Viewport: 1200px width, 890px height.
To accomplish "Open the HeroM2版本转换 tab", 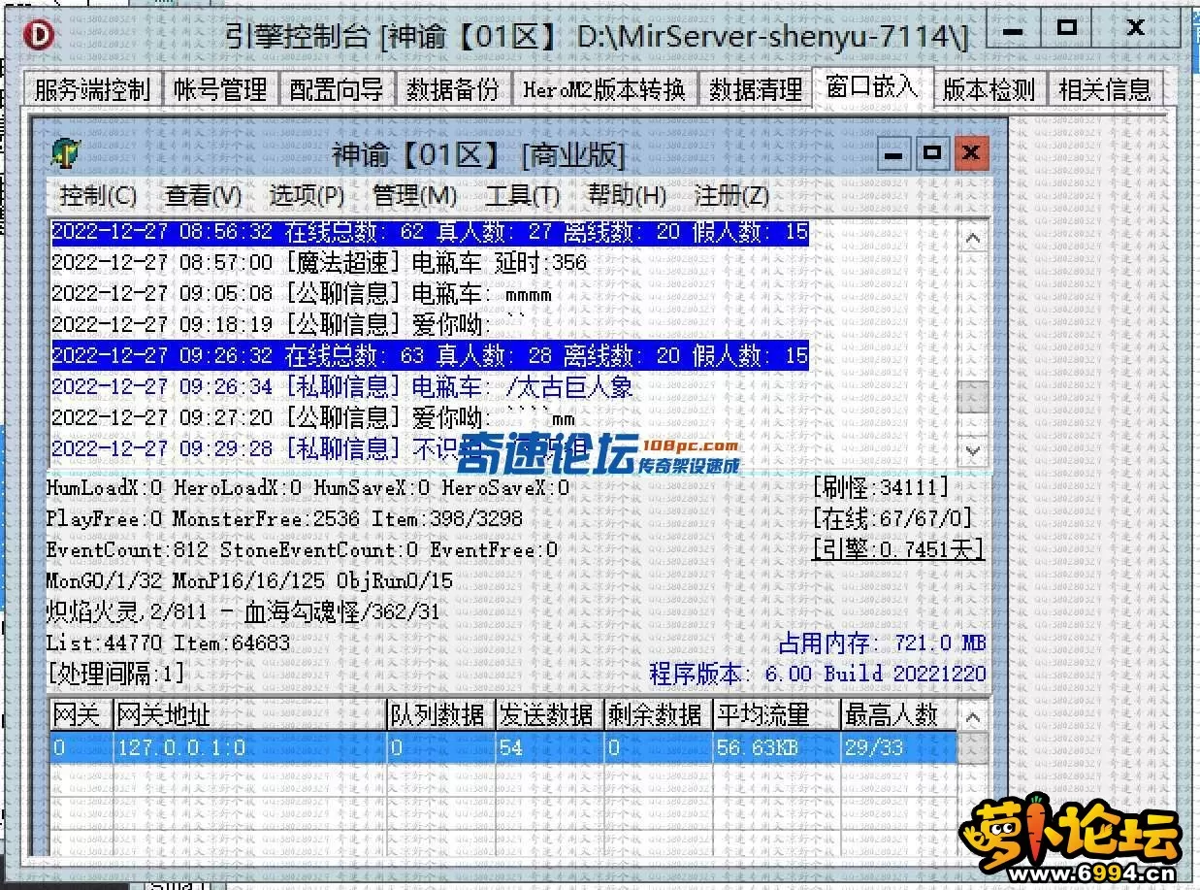I will [x=604, y=90].
